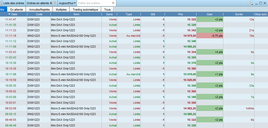Click the -0,75 pts loss cell

click(210, 36)
